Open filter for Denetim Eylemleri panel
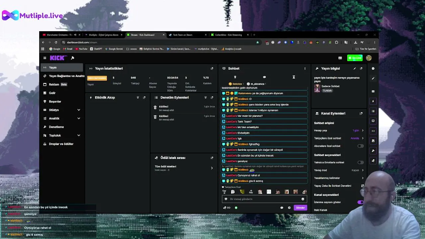 coord(206,98)
